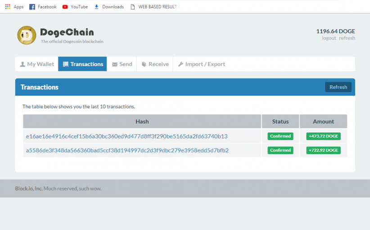370x230 pixels.
Task: Open transaction hash starting with a5586de3
Action: coord(127,150)
